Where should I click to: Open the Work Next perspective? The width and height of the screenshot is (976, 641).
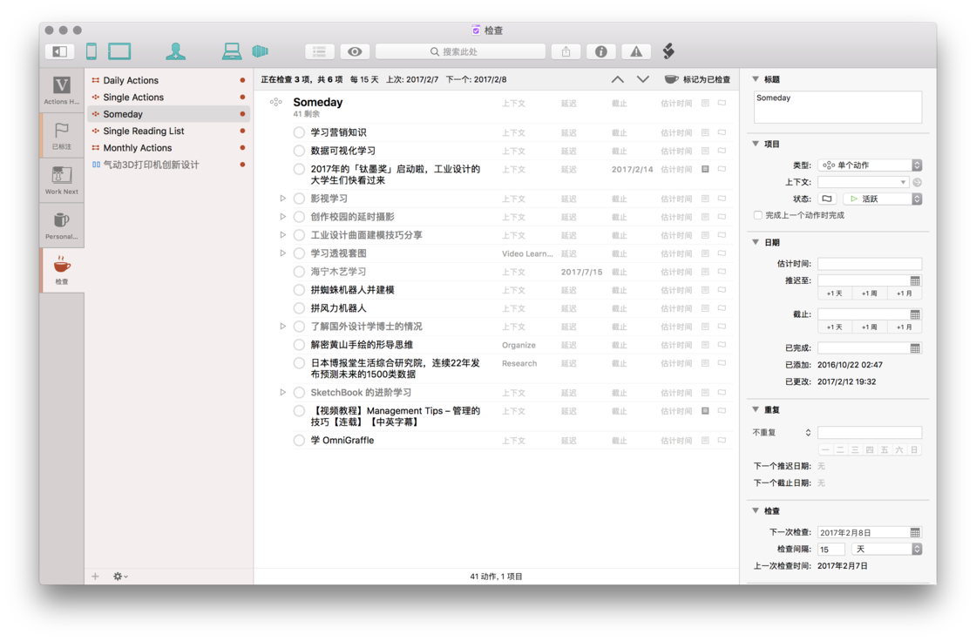coord(62,180)
